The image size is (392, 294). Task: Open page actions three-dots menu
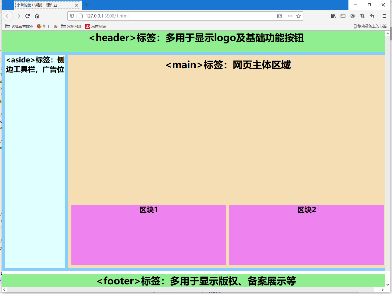click(x=290, y=16)
